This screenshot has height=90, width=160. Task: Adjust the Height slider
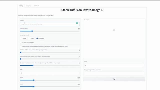50,80
